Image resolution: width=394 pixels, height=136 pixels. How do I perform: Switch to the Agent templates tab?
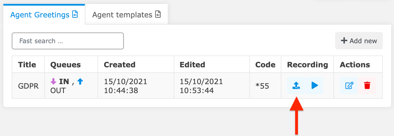[x=122, y=15]
